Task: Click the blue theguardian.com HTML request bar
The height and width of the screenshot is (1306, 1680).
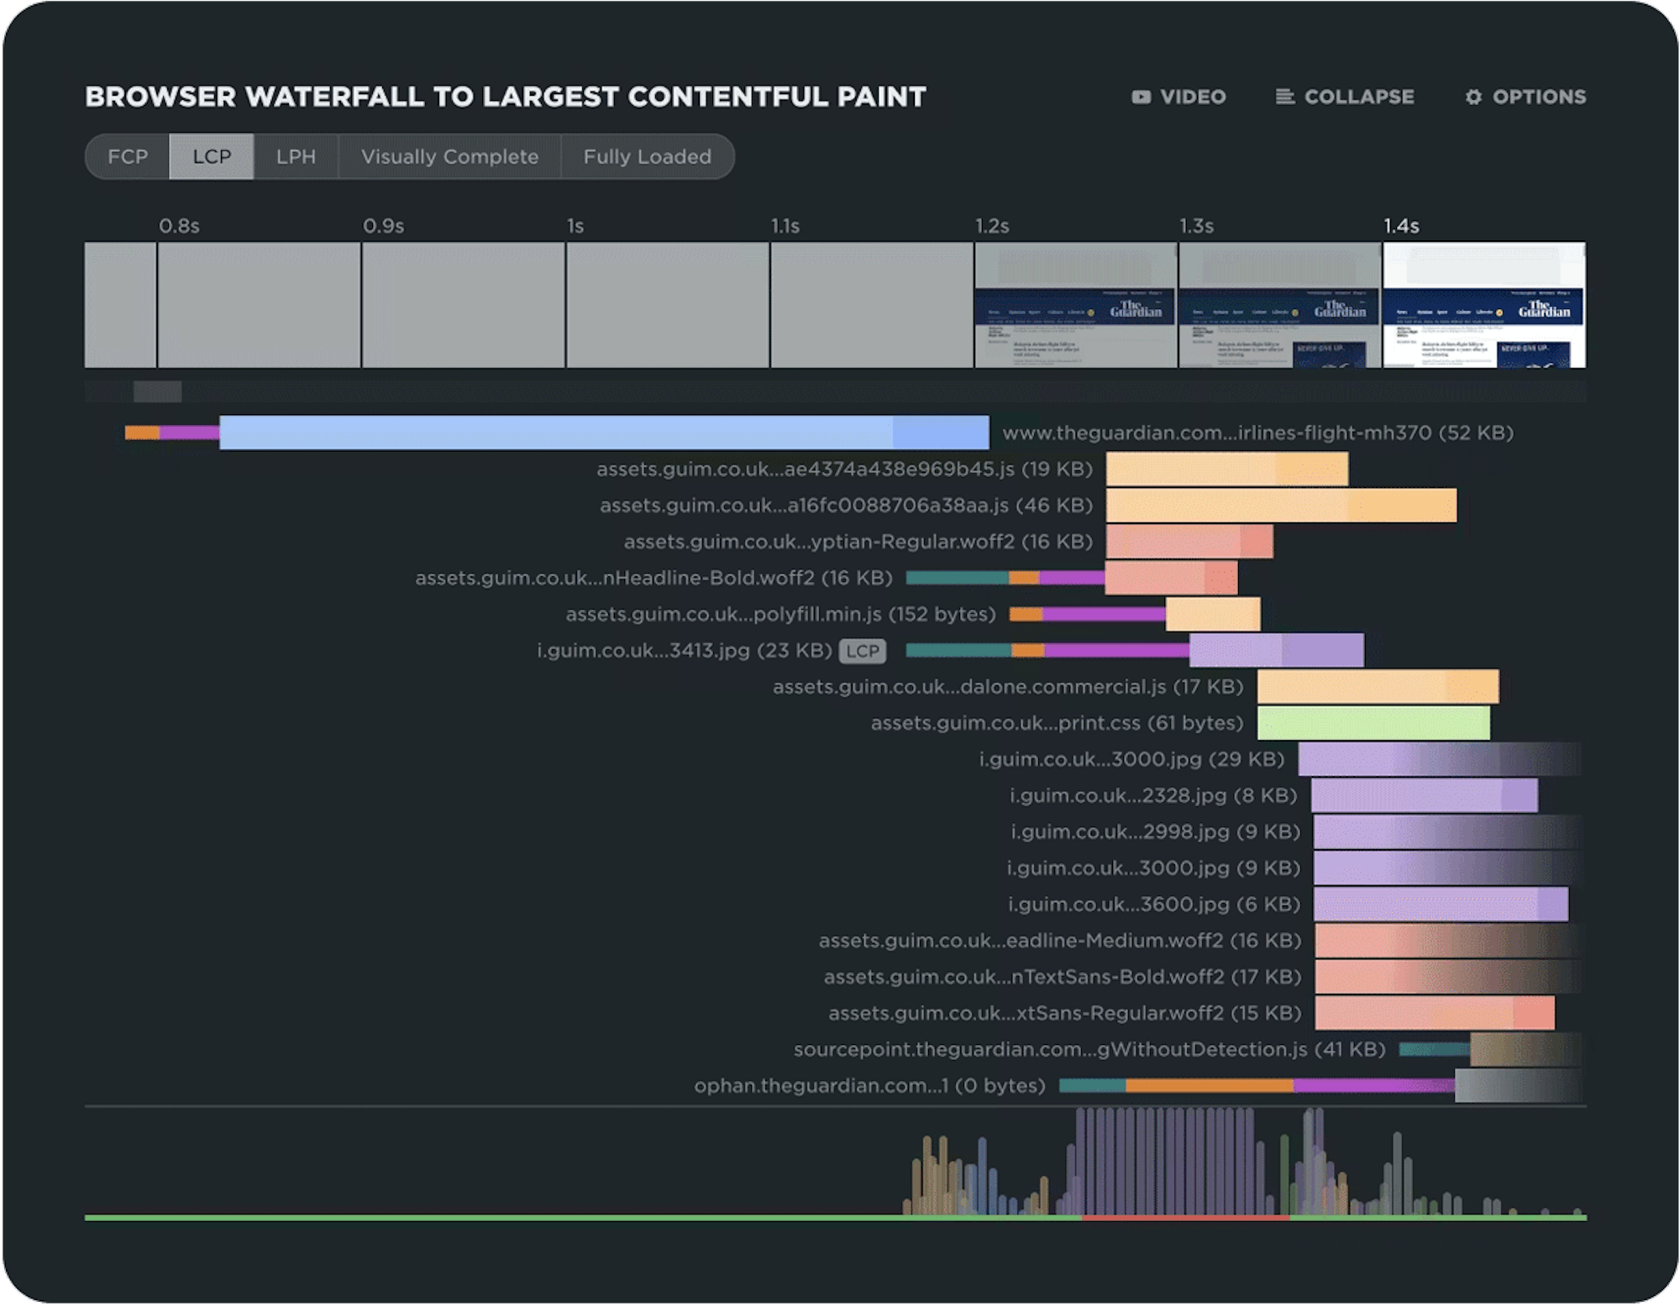Action: point(603,433)
